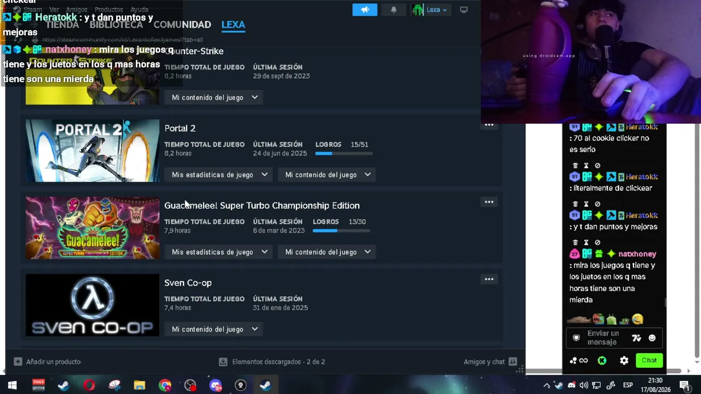Open Windows Start menu
Image resolution: width=701 pixels, height=394 pixels.
click(12, 385)
